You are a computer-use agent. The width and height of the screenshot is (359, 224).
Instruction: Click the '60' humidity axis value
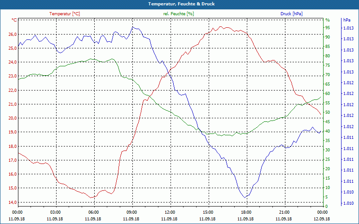(328, 94)
